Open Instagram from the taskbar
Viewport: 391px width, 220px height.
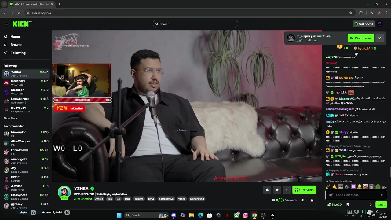click(245, 215)
